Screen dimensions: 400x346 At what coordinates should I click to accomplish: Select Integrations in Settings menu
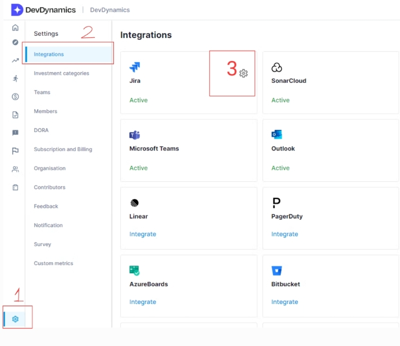70,54
